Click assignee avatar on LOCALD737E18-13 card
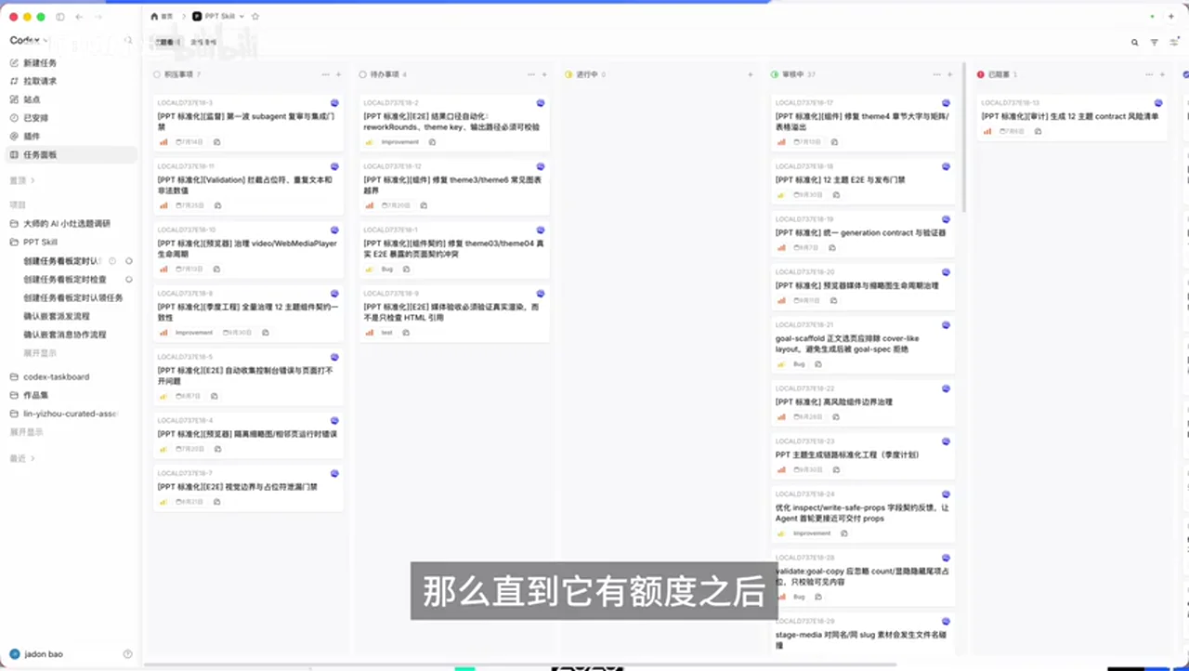Viewport: 1189px width, 671px height. [1158, 103]
